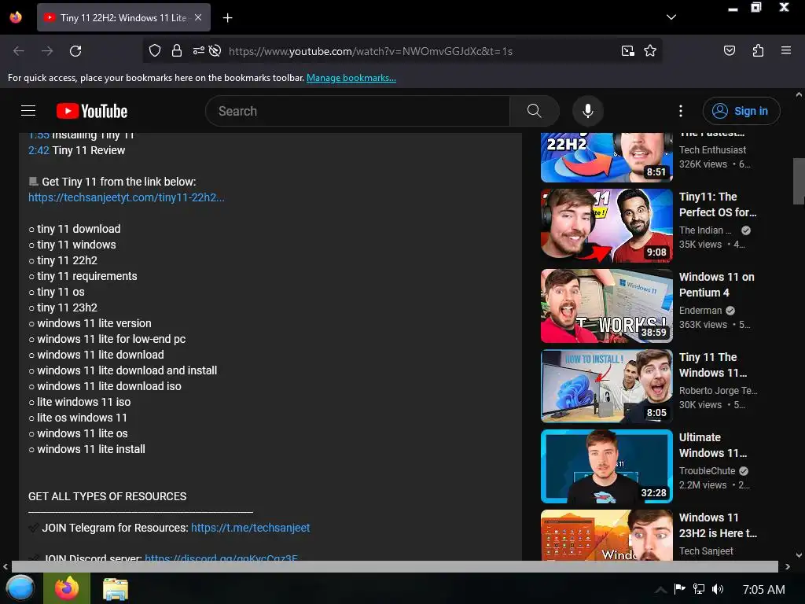Open the t.me/techsanjeet Telegram link
The height and width of the screenshot is (604, 805).
[251, 528]
